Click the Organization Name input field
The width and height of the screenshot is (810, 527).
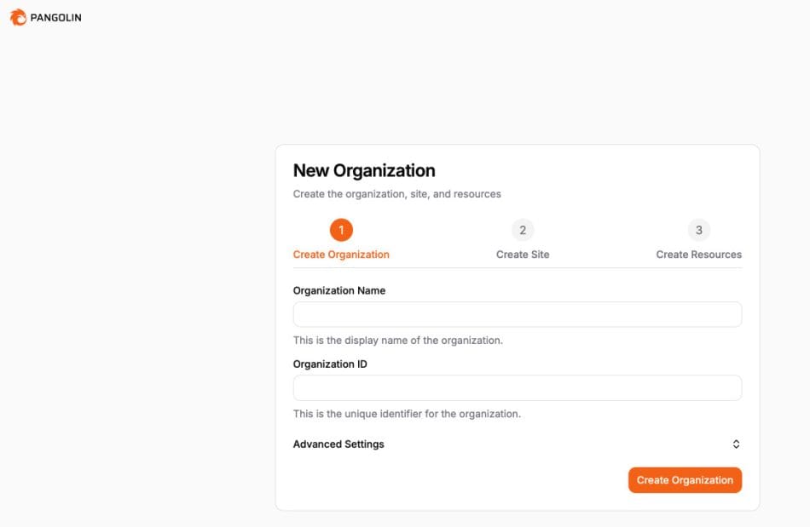(517, 314)
